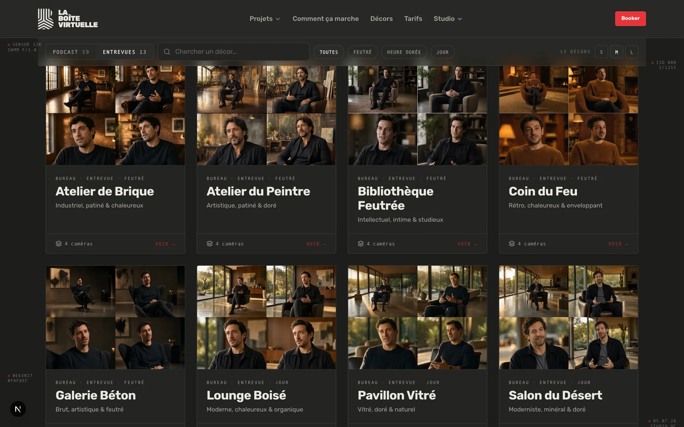
Task: Expand the Studio dropdown menu
Action: coord(448,19)
